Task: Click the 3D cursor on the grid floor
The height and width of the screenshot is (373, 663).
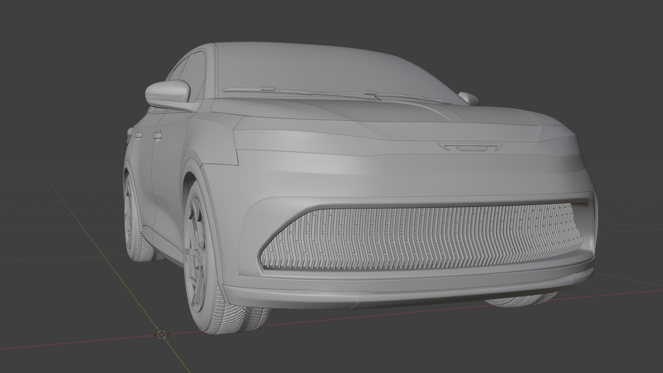Action: click(x=162, y=334)
